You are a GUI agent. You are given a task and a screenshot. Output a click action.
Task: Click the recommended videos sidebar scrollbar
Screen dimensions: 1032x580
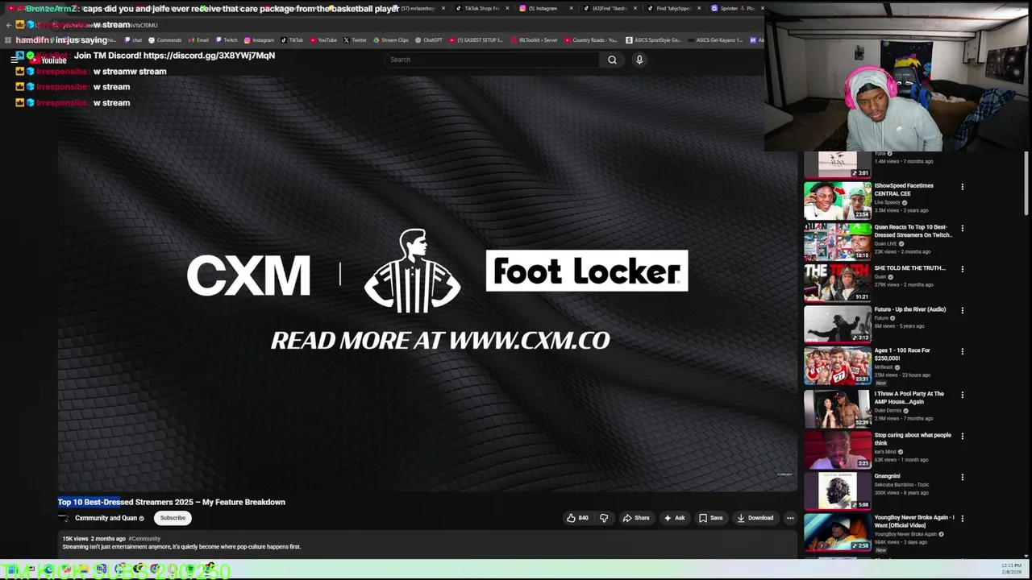1026,185
